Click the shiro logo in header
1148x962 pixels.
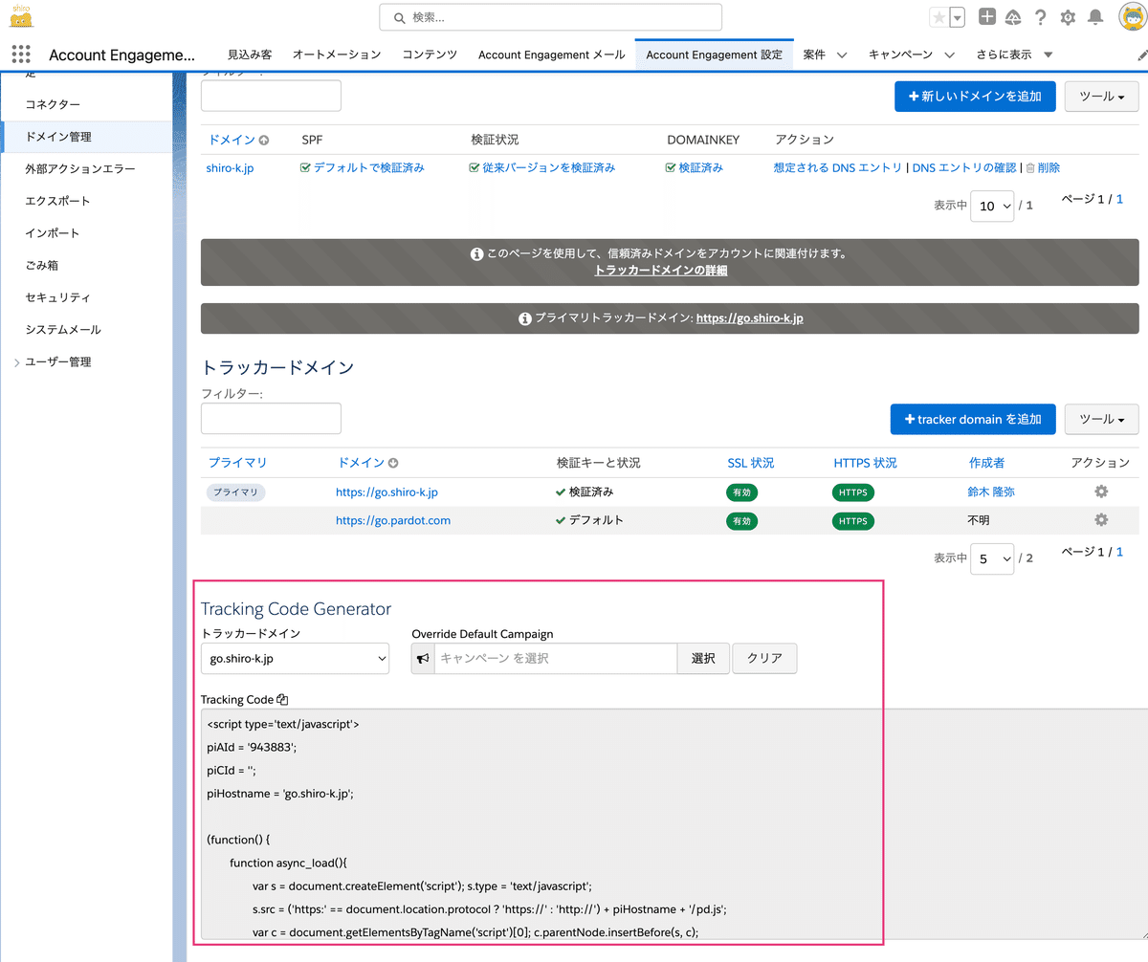tap(22, 14)
